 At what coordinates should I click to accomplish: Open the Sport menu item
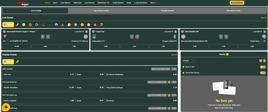[55, 3]
